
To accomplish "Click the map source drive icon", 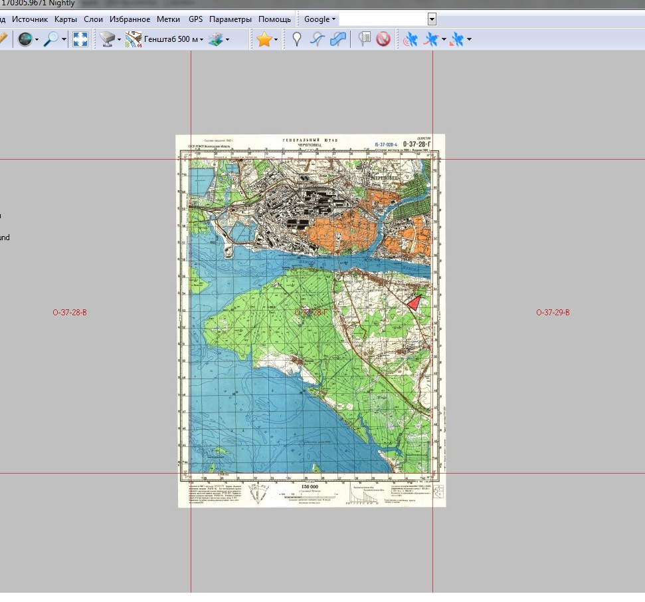I will pos(107,40).
